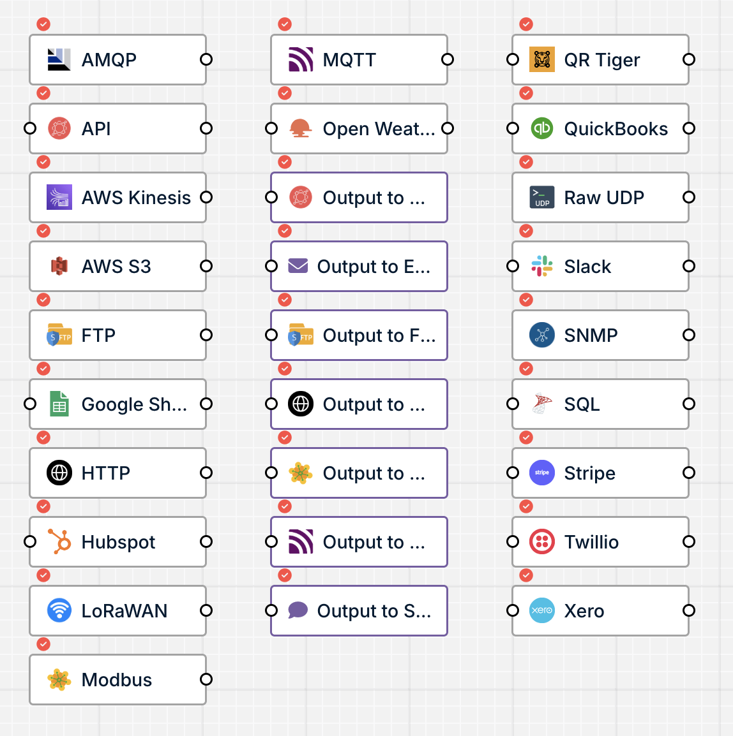Click the Stripe logo icon
Screen dimensions: 733x736
pyautogui.click(x=541, y=473)
